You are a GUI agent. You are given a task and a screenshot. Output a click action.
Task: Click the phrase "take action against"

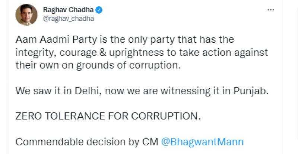219,52
